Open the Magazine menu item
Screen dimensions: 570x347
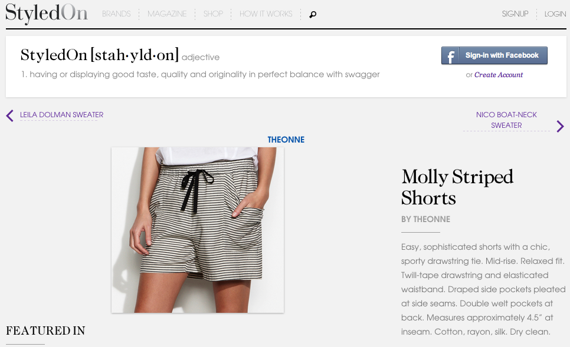(167, 14)
